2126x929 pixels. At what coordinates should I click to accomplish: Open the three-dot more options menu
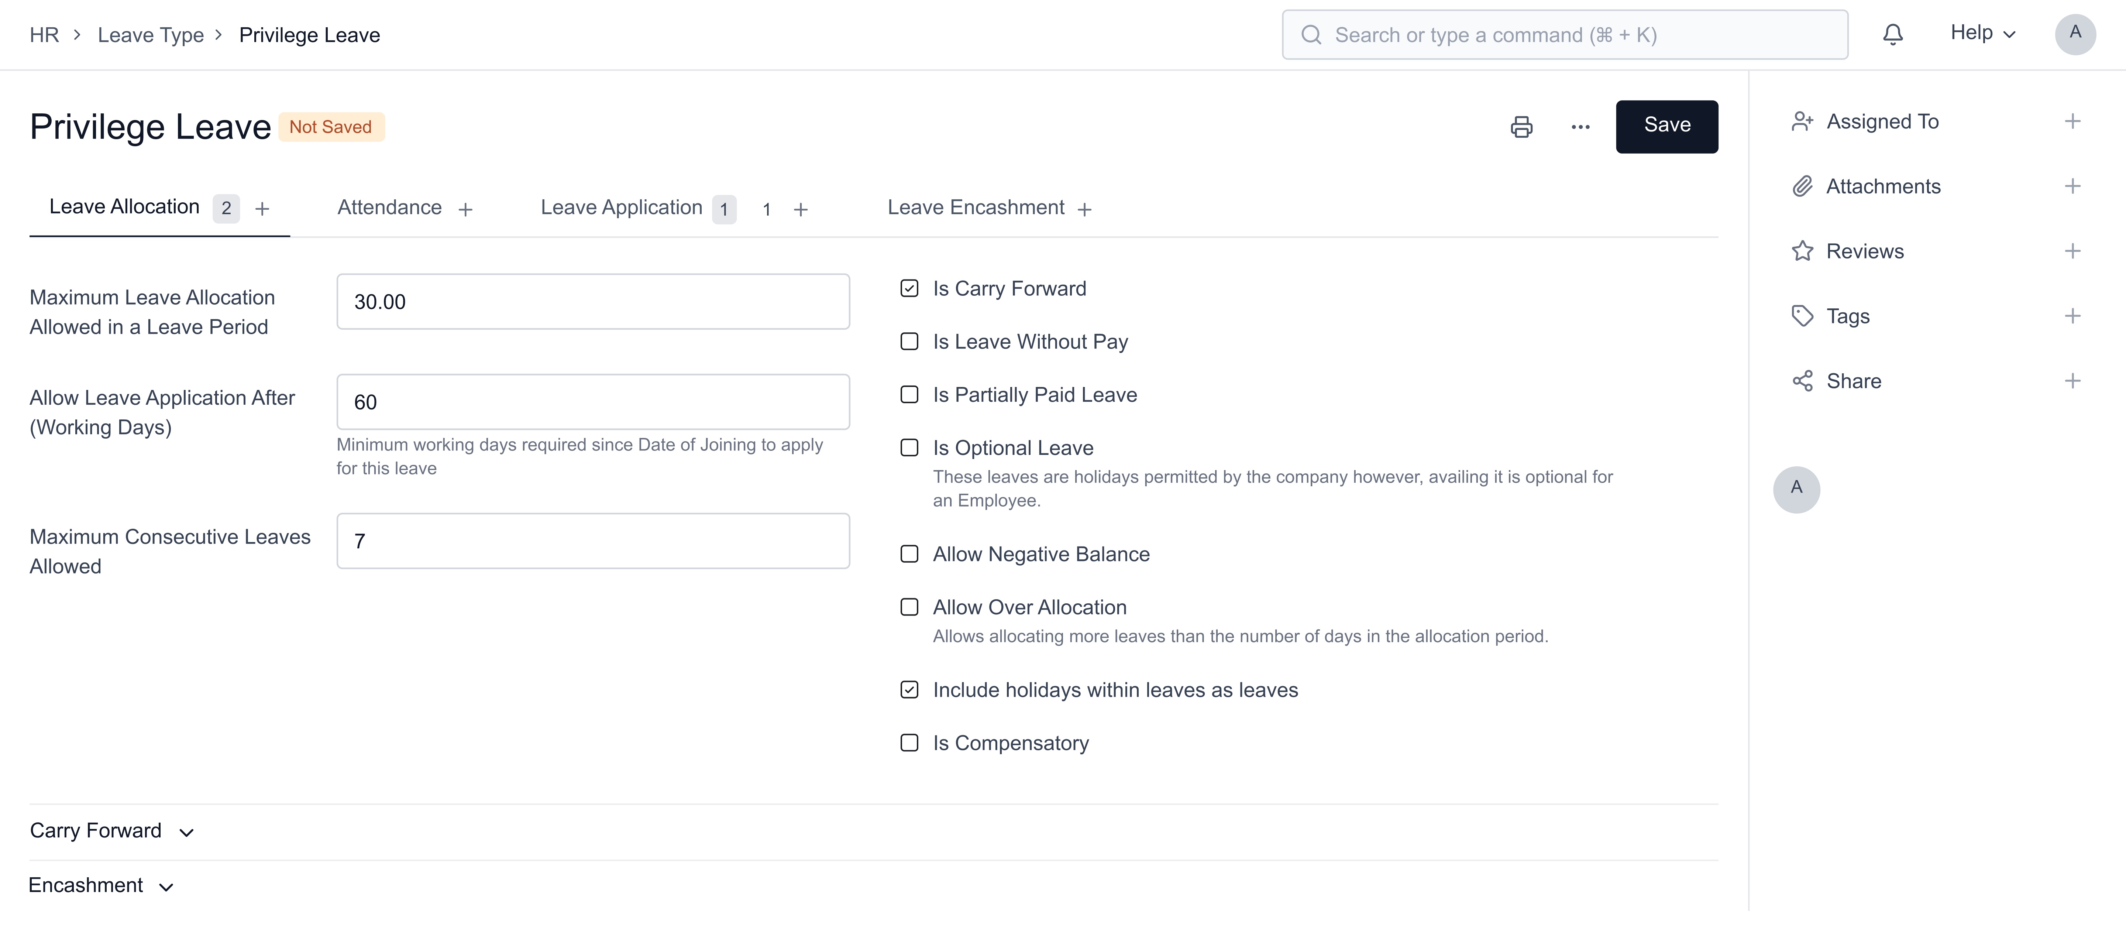[1580, 126]
